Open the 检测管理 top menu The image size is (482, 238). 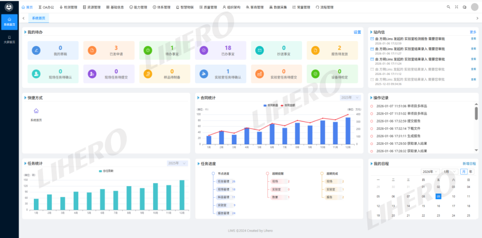point(68,7)
